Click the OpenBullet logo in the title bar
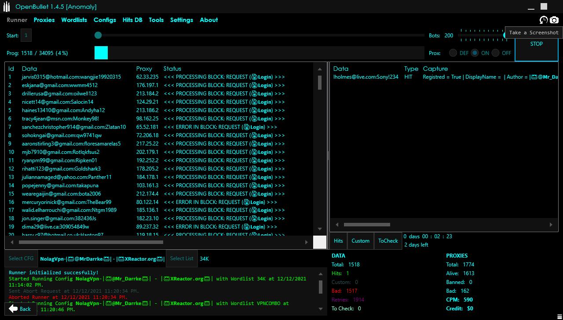The width and height of the screenshot is (563, 320). pos(7,7)
